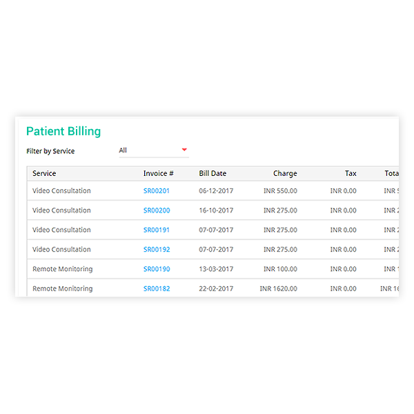
Task: Click the red dropdown arrow
Action: point(184,149)
